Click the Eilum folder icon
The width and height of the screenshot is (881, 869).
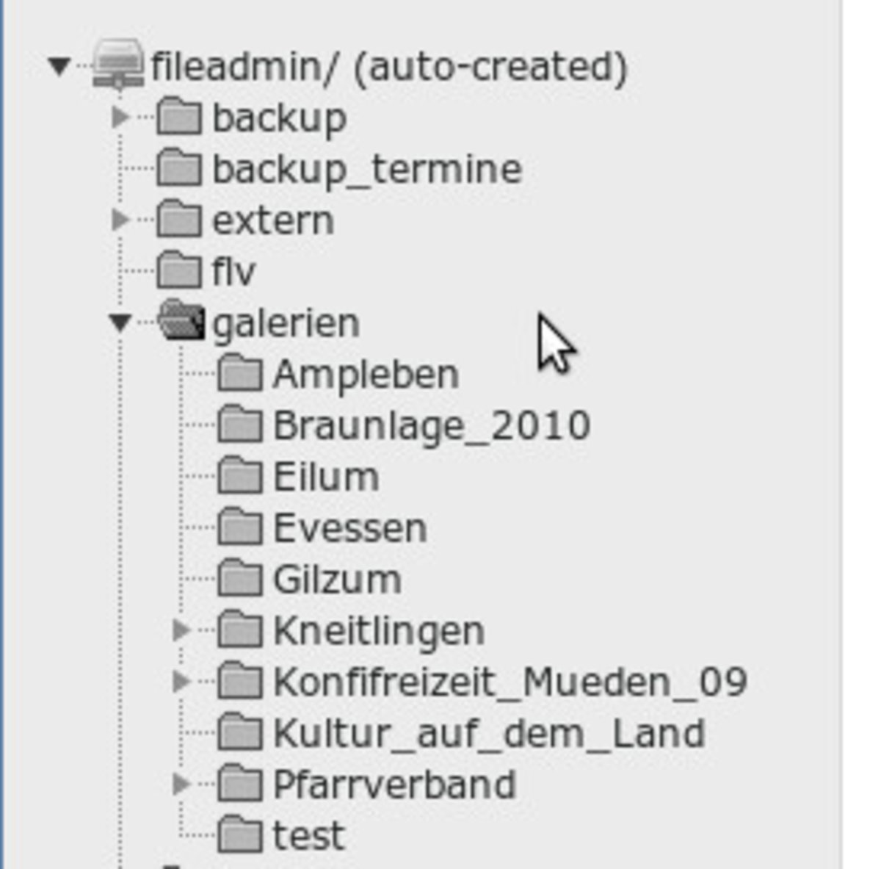click(240, 477)
